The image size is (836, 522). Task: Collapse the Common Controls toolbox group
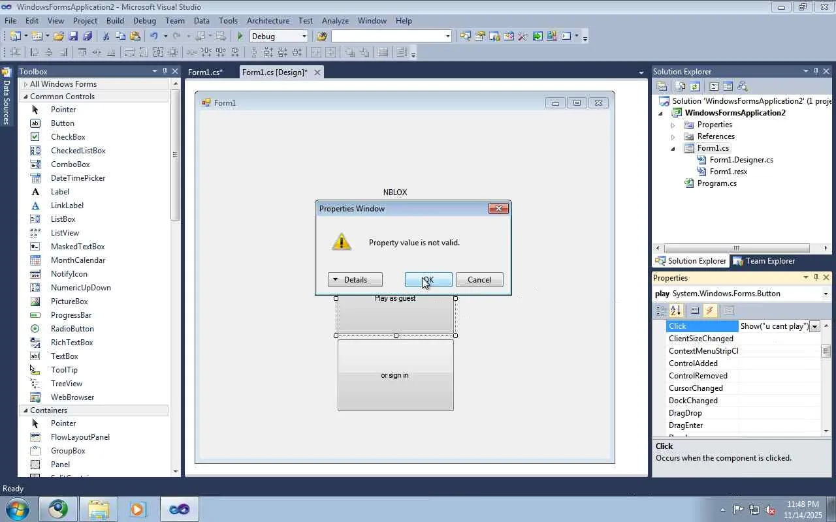coord(25,97)
